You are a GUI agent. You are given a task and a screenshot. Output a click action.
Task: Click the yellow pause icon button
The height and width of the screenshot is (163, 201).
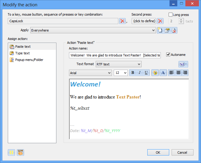point(11,152)
